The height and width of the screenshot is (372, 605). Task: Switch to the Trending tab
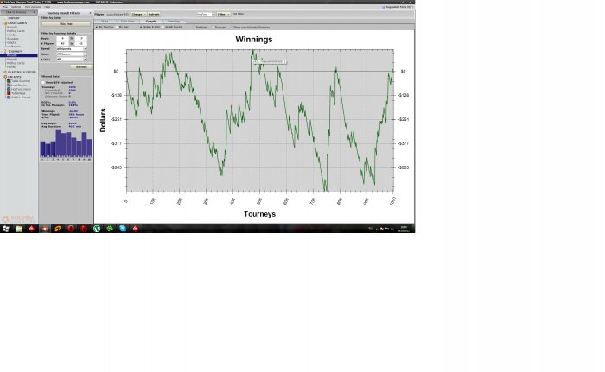(x=174, y=22)
